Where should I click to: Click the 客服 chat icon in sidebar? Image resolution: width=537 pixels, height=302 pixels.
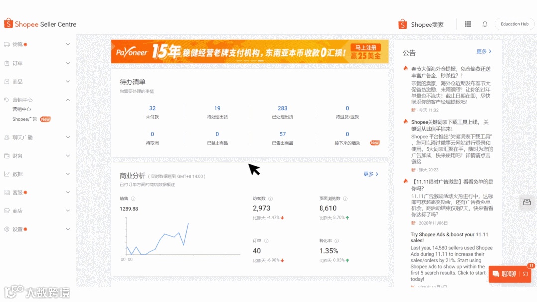[7, 192]
